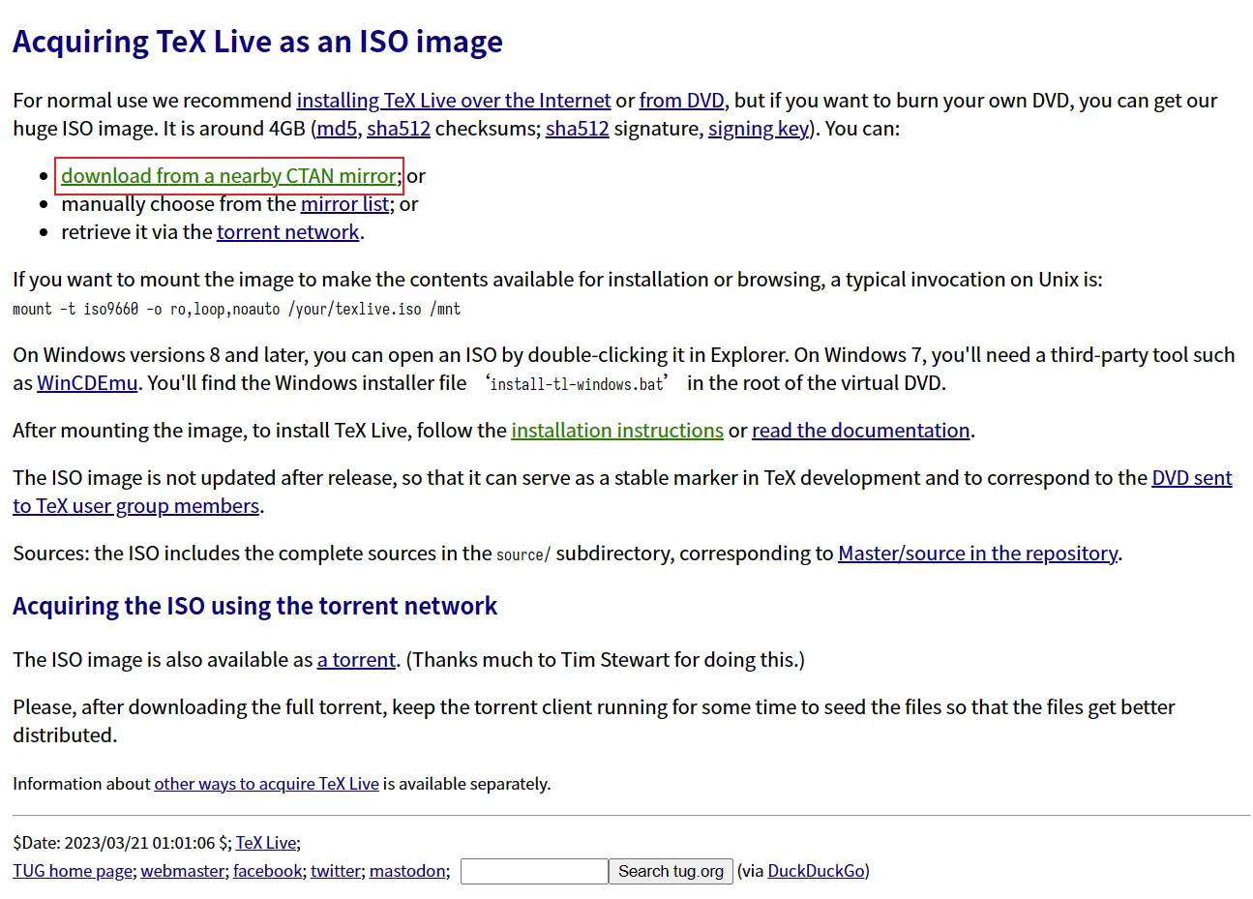Open the DuckDuckGo link
Viewport: 1253px width, 899px height.
coord(817,871)
